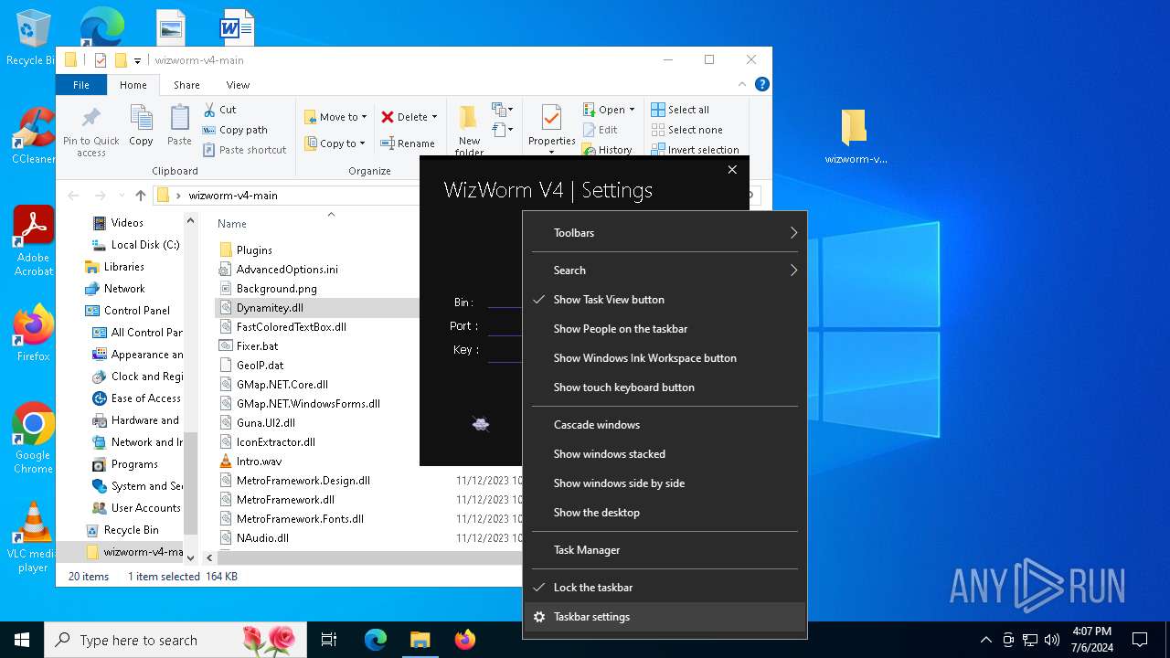This screenshot has height=658, width=1170.
Task: Toggle Show touch keyboard button
Action: click(665, 387)
